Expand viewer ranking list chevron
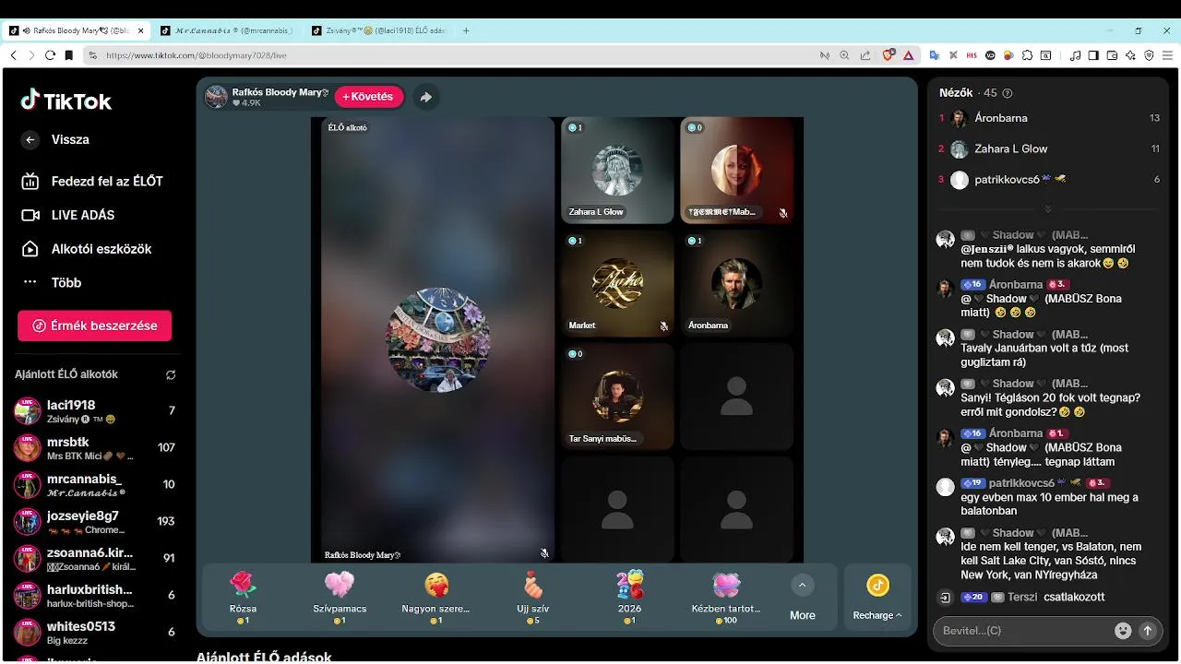The image size is (1181, 664). pyautogui.click(x=1048, y=209)
